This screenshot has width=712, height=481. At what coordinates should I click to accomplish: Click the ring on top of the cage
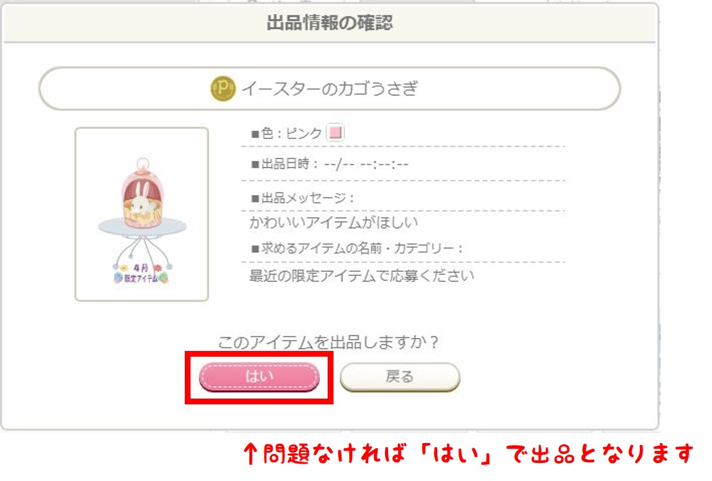click(x=142, y=164)
